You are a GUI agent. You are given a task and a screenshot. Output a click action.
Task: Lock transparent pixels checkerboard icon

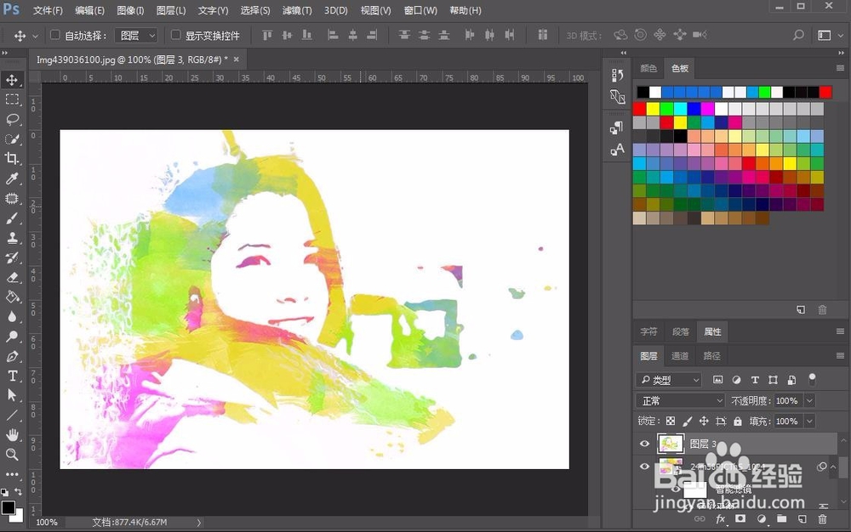coord(671,421)
